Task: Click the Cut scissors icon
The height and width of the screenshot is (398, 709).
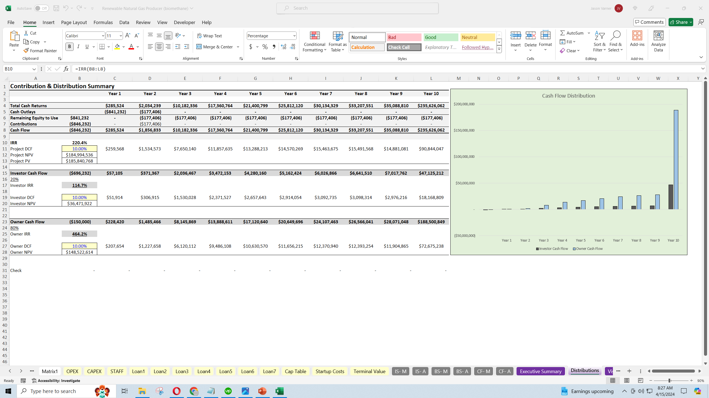Action: click(26, 33)
